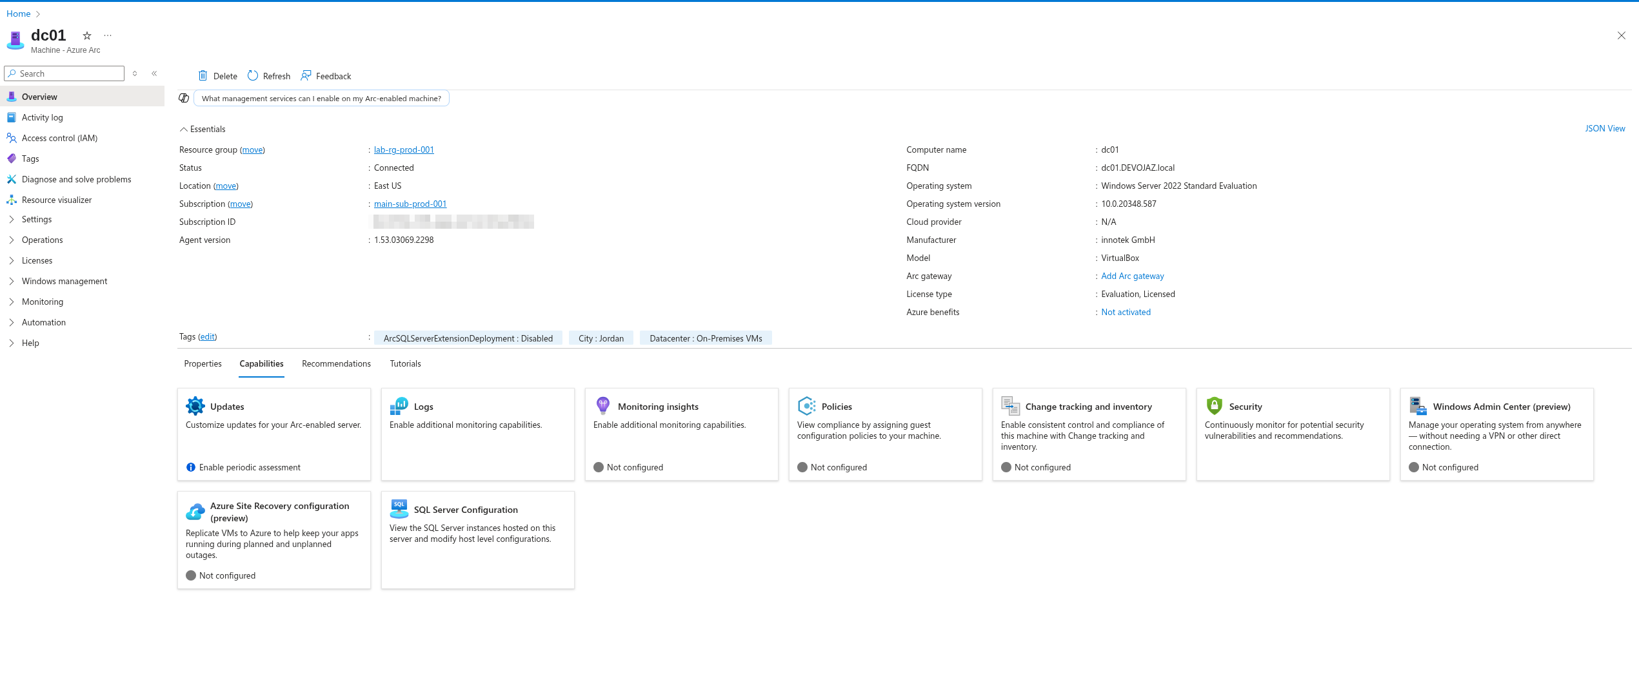1639x683 pixels.
Task: Expand the Monitoring section
Action: pyautogui.click(x=12, y=302)
